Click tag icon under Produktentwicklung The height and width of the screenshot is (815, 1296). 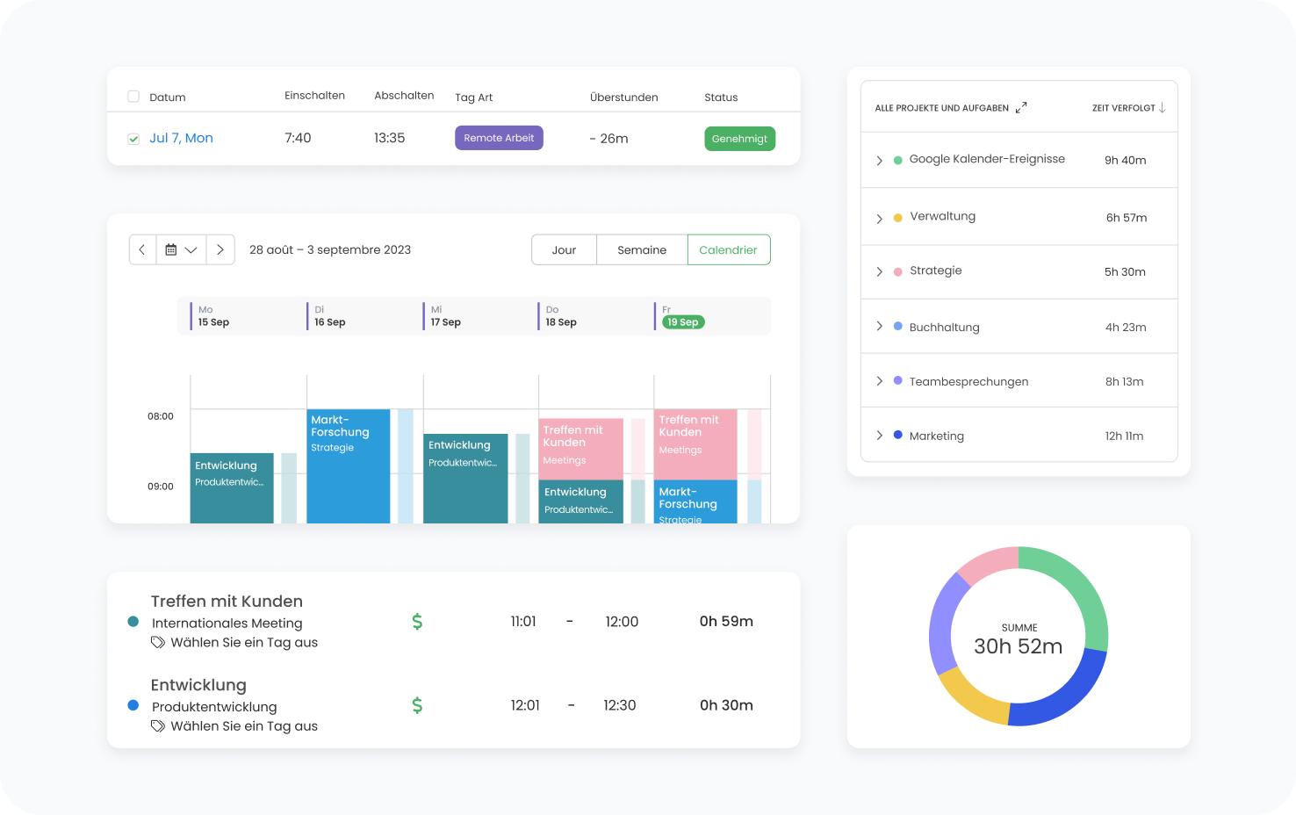tap(158, 726)
